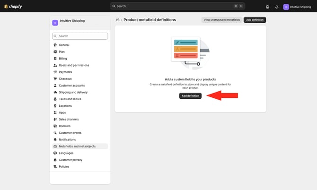Go to Billing settings
Viewport: 317px width, 190px height.
(80, 59)
